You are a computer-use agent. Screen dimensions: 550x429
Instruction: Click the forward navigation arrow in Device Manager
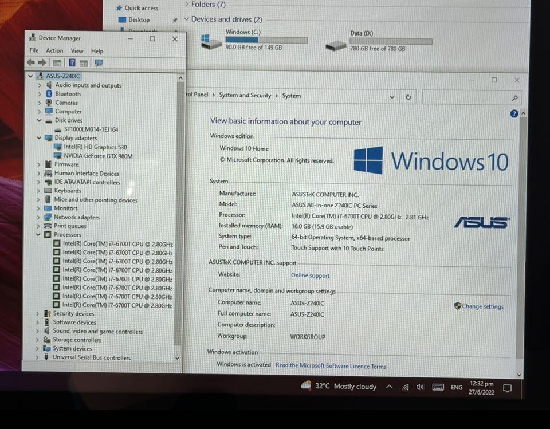[x=42, y=63]
